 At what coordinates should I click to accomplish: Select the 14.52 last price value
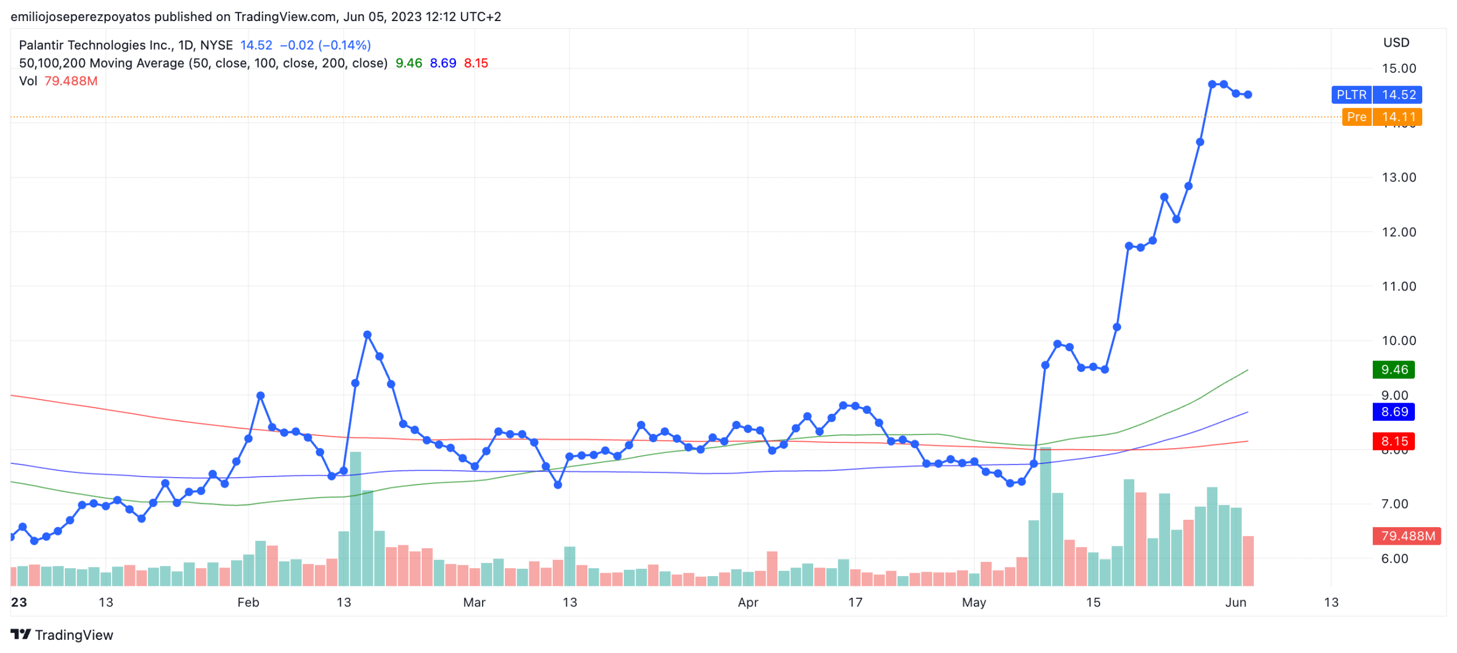click(256, 45)
